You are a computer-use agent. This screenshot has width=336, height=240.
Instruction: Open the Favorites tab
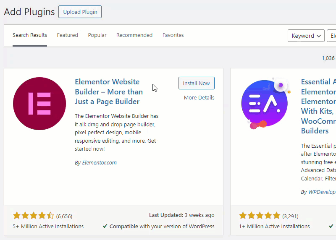[173, 35]
